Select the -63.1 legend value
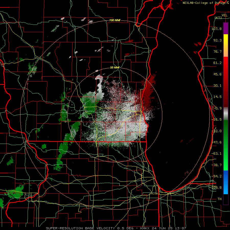Image resolution: width=230 pixels, height=230 pixels. (216, 153)
